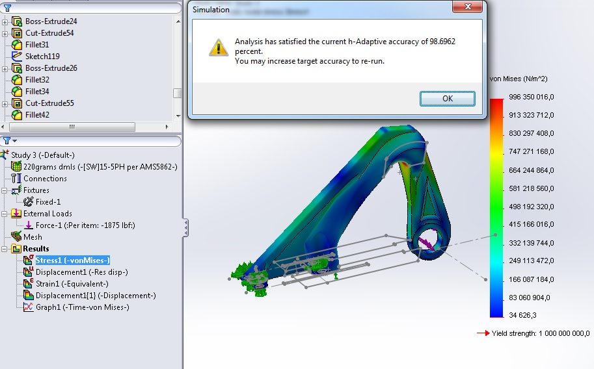Click the Fixed-1 fixture icon
594x369 pixels.
tap(29, 202)
